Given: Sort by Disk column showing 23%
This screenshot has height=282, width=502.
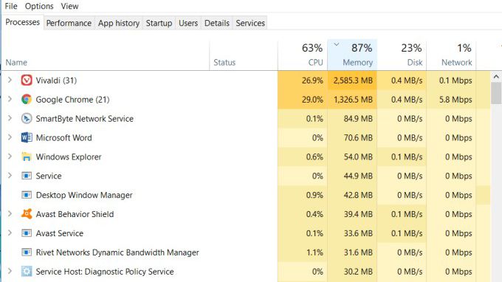Looking at the screenshot, I should 402,55.
